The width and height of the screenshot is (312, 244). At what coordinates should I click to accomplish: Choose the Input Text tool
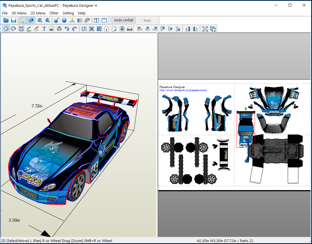[44, 29]
